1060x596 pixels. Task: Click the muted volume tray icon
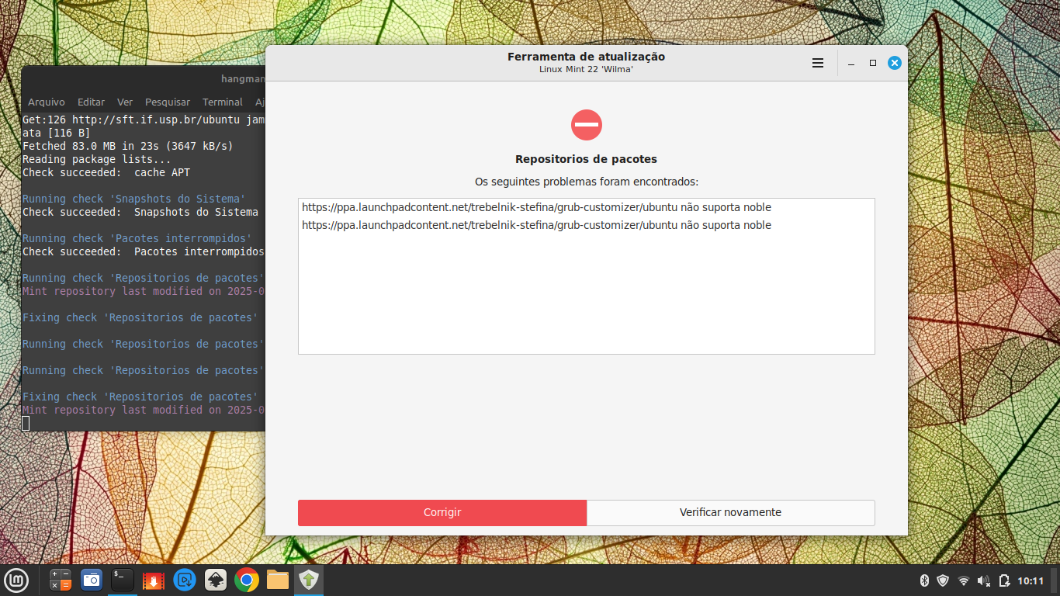coord(984,580)
